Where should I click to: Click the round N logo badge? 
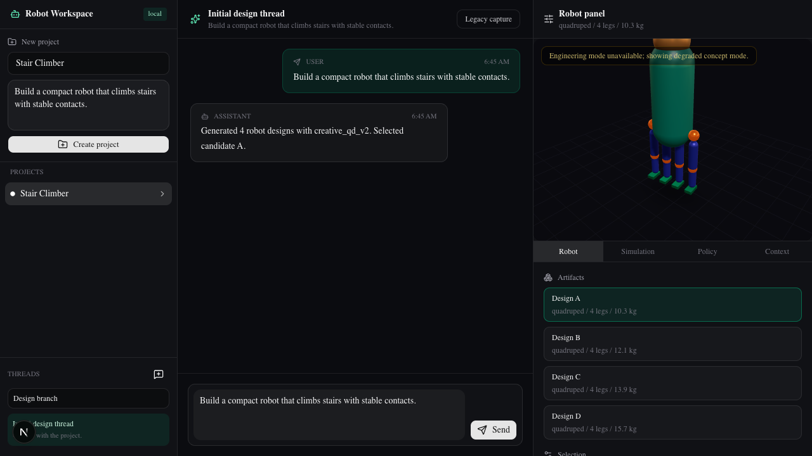tap(24, 432)
